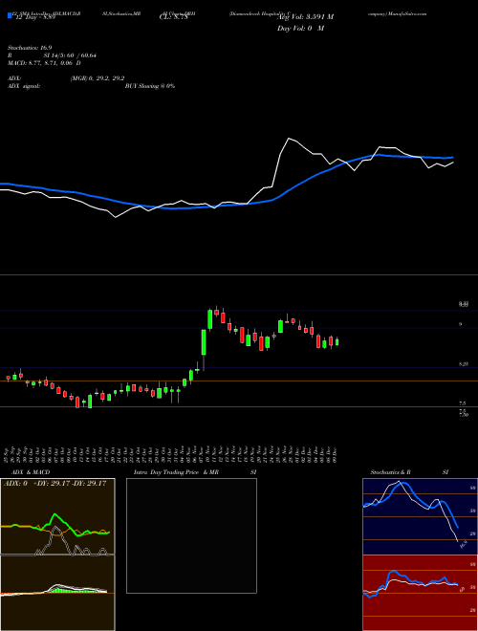Click the '(MGR) 0, 29.2, 29.2' ADX values
Screen dimensions: 478x631
(x=98, y=78)
